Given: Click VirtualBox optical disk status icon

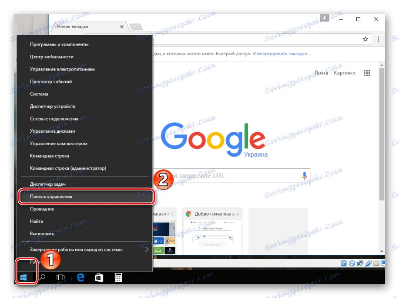Looking at the screenshot, I should click(x=352, y=263).
